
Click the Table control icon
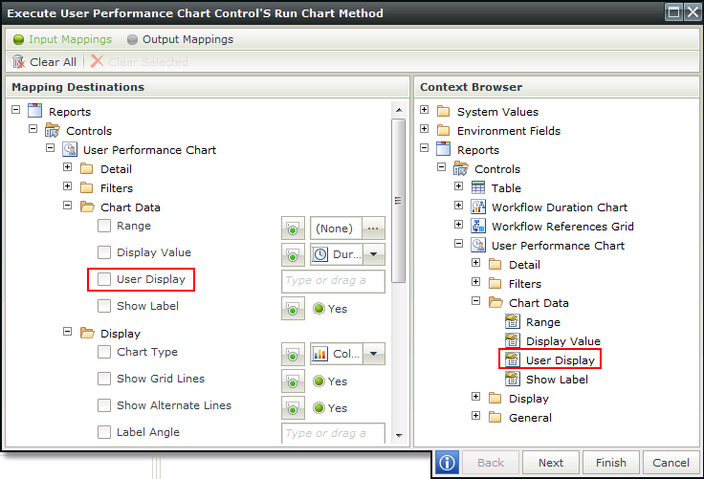[478, 187]
